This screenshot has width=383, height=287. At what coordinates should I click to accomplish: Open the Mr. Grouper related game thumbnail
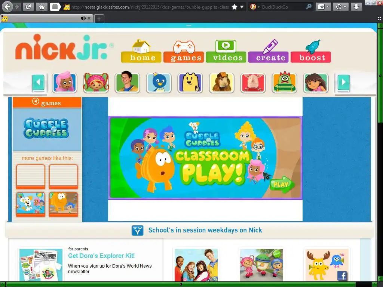coord(63,204)
